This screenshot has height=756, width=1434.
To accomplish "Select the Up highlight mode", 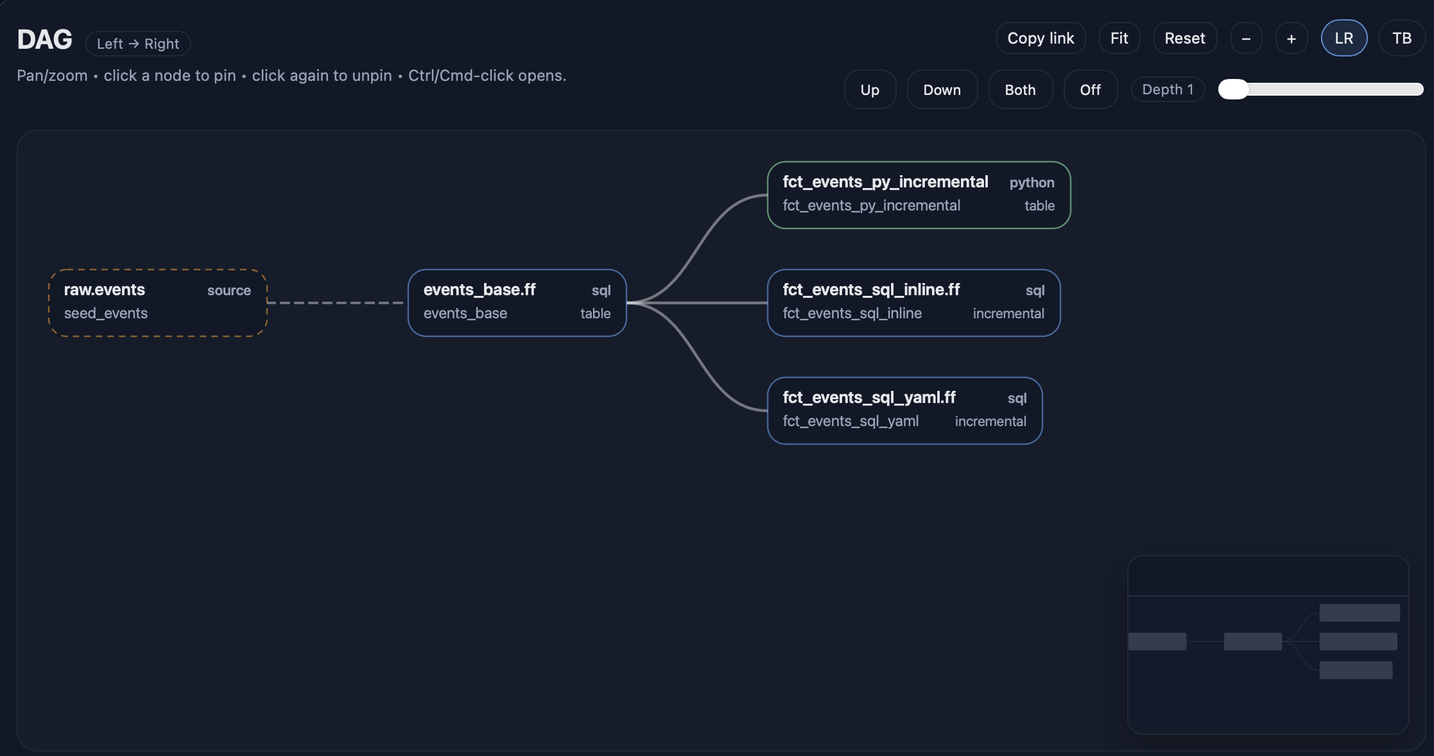I will (x=869, y=90).
